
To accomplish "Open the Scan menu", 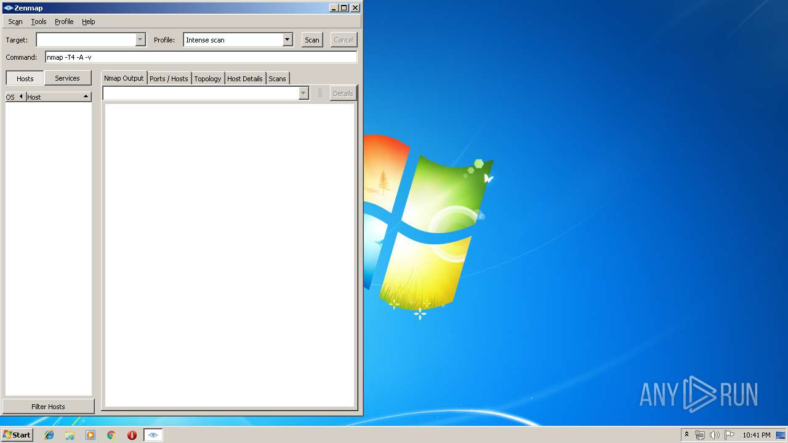I will coord(15,22).
